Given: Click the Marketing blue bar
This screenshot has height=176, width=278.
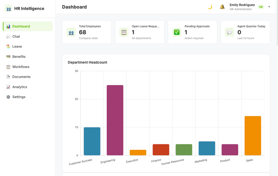Looking at the screenshot, I should tap(207, 149).
